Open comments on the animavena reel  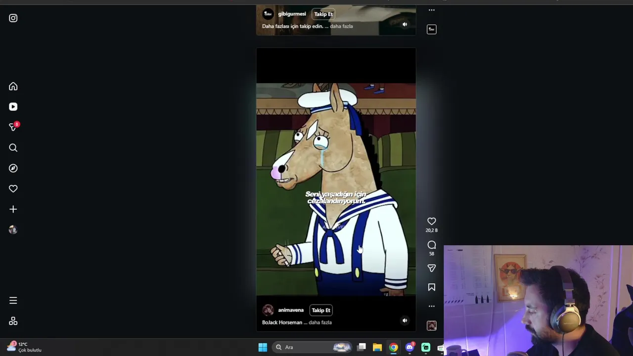click(432, 245)
